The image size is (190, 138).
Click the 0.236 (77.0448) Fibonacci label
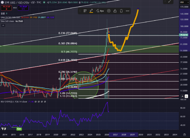point(68,33)
